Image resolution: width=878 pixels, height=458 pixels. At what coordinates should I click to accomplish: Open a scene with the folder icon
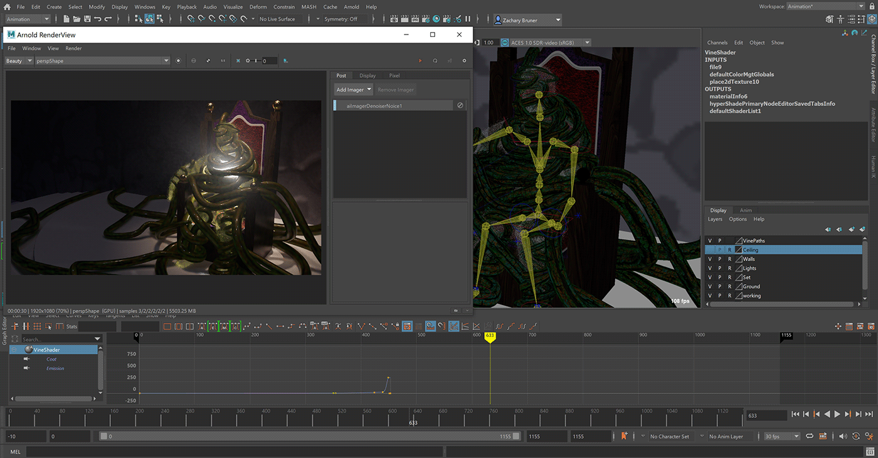[x=77, y=19]
